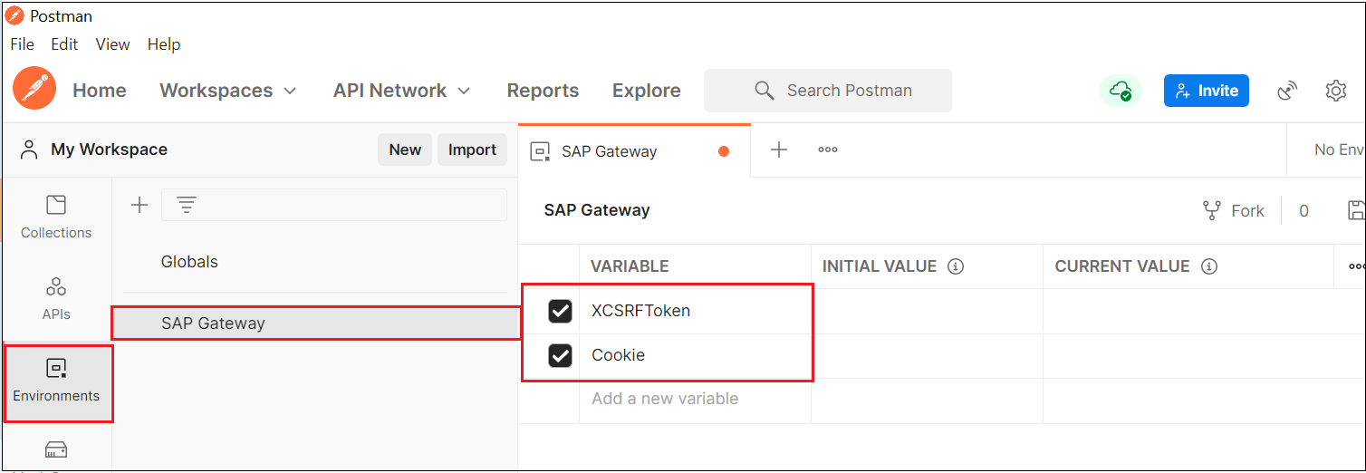This screenshot has width=1366, height=473.
Task: Expand the API Network dropdown
Action: point(401,91)
